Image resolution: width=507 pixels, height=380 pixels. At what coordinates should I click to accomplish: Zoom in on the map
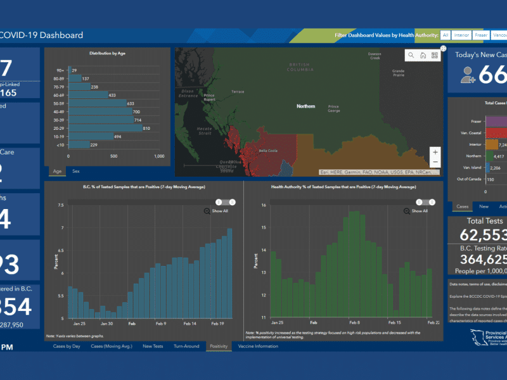pyautogui.click(x=435, y=152)
